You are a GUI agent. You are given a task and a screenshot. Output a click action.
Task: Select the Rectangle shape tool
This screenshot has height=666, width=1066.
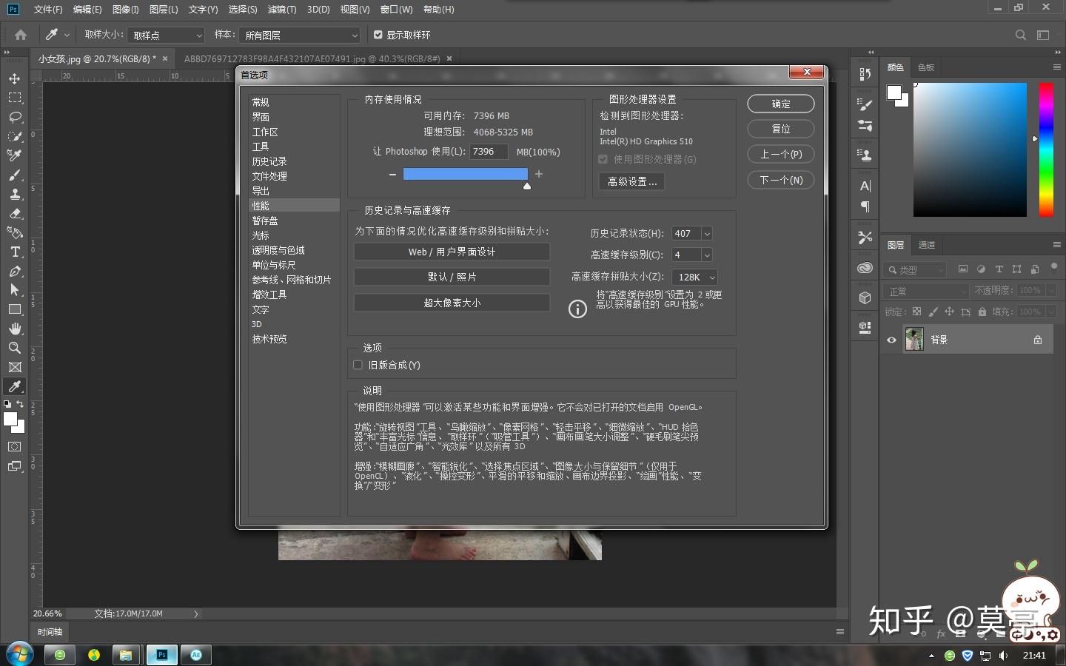(15, 309)
